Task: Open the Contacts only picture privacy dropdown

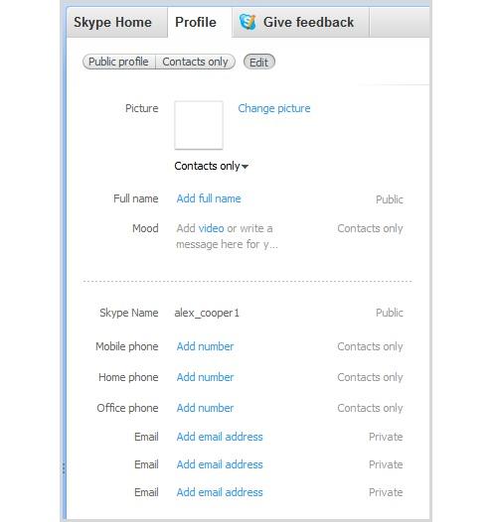Action: [211, 166]
